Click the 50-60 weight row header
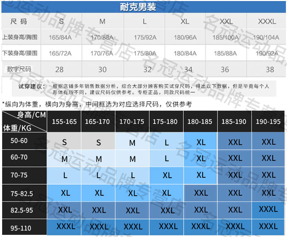The height and width of the screenshot is (237, 287). pyautogui.click(x=24, y=141)
